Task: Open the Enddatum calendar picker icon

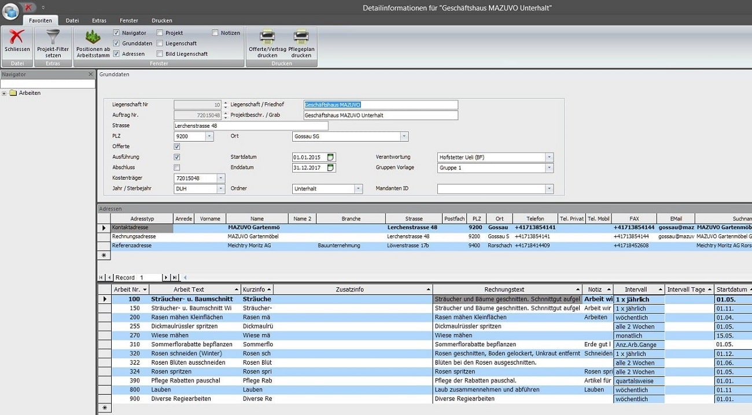Action: (x=331, y=168)
